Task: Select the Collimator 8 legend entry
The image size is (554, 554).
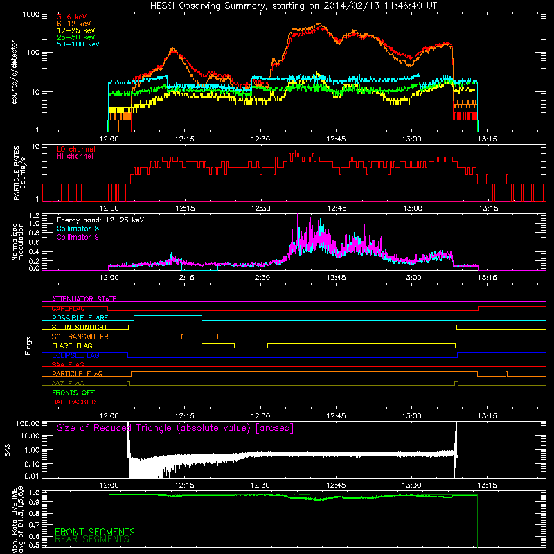Action: click(78, 229)
